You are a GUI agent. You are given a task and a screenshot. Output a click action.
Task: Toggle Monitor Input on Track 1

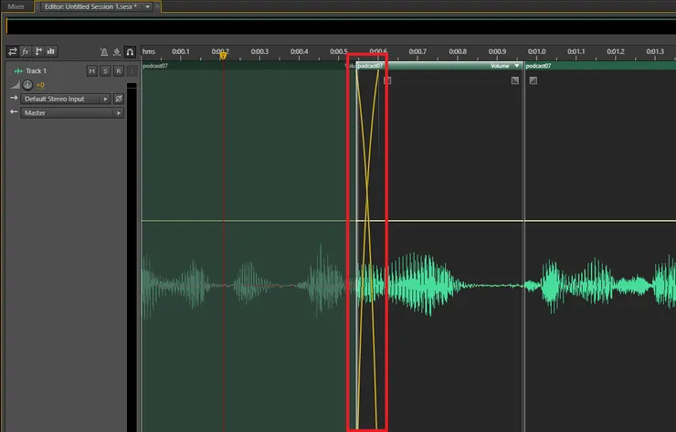coord(132,70)
